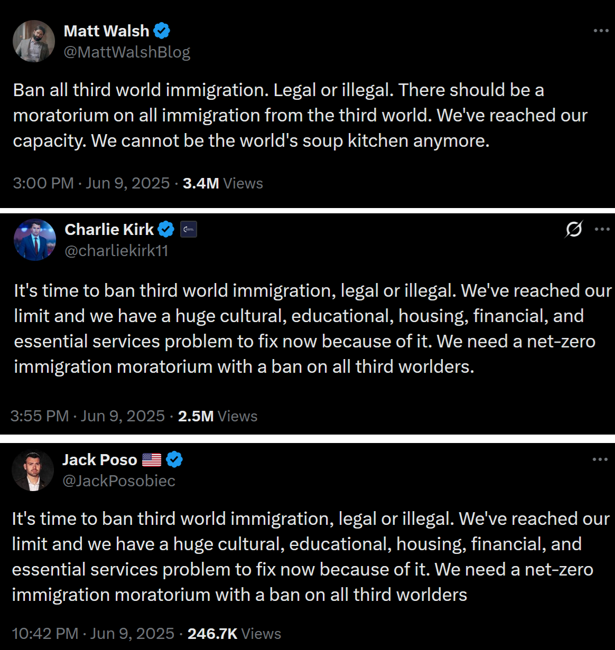615x650 pixels.
Task: Open the @MattWalshBlog handle link
Action: click(127, 52)
